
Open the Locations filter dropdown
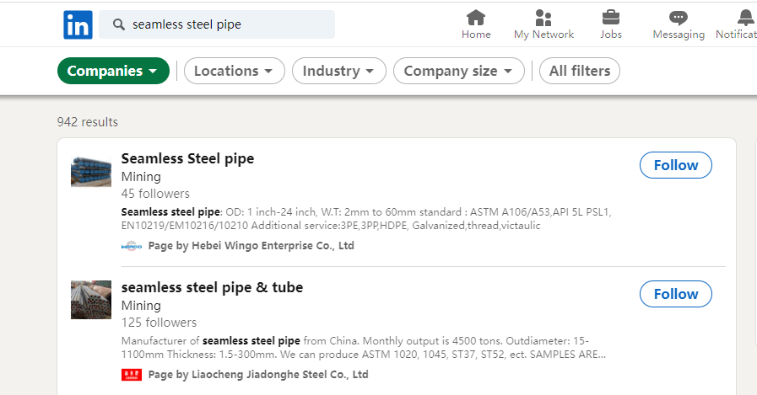[234, 71]
